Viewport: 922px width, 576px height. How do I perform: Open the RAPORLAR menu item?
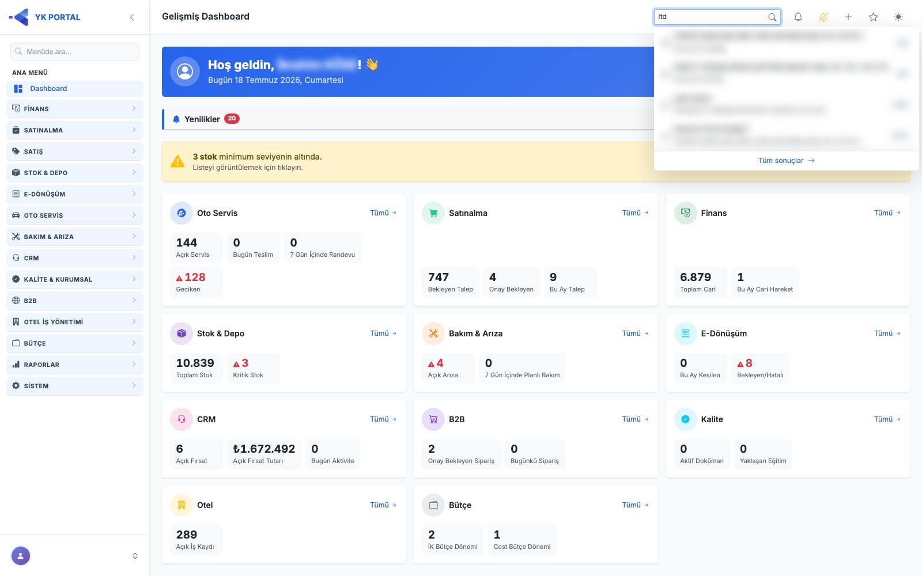(x=75, y=365)
